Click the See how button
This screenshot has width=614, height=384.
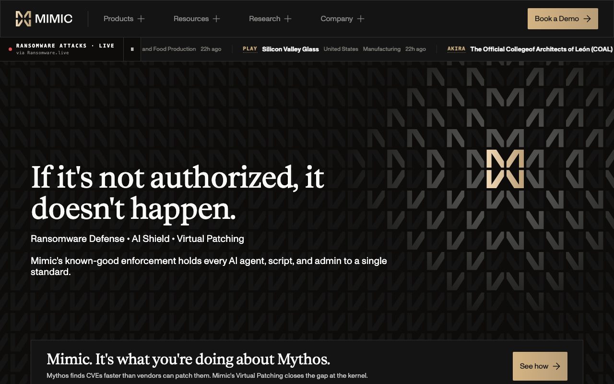coord(540,366)
